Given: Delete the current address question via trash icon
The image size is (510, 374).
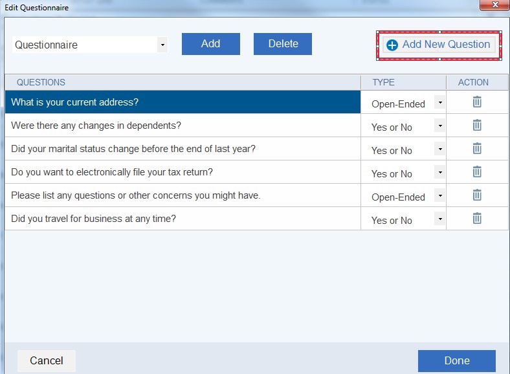Looking at the screenshot, I should click(x=477, y=102).
